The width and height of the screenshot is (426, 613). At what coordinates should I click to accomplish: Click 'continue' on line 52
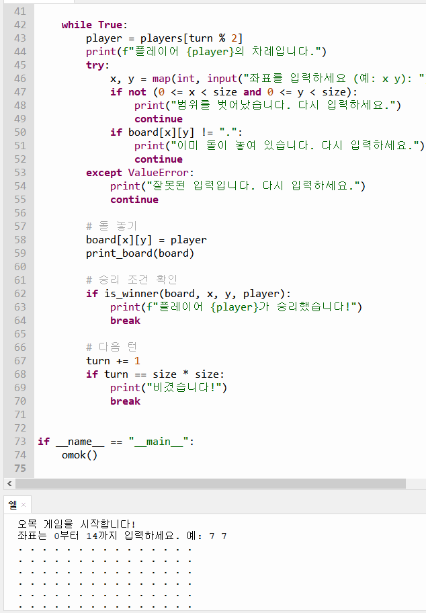pyautogui.click(x=159, y=159)
